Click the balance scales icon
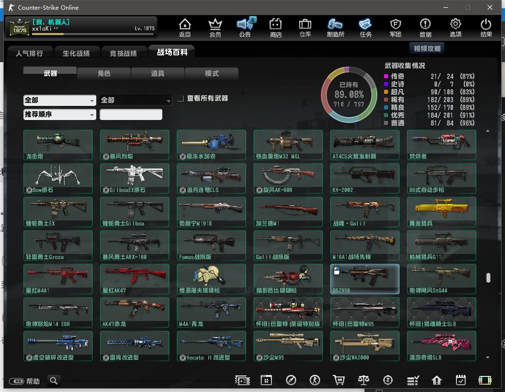Screen dimensions: 505x392 [364, 380]
